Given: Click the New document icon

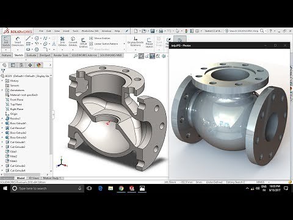Looking at the screenshot, I should coord(136,31).
